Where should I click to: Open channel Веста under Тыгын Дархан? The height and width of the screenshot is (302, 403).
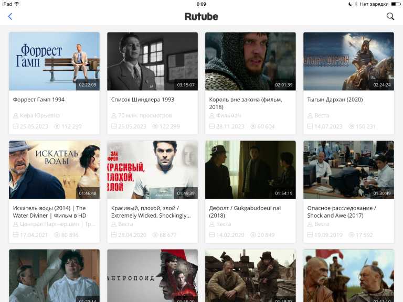(x=322, y=115)
